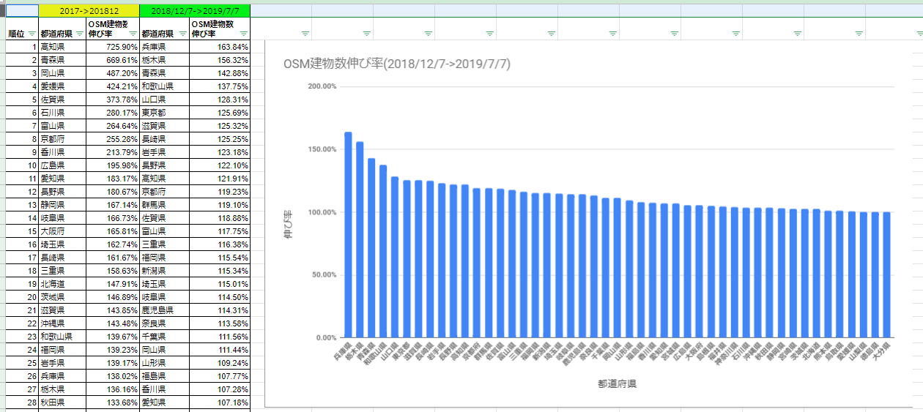Click the 千葉県 cell
923x412 pixels.
point(165,337)
